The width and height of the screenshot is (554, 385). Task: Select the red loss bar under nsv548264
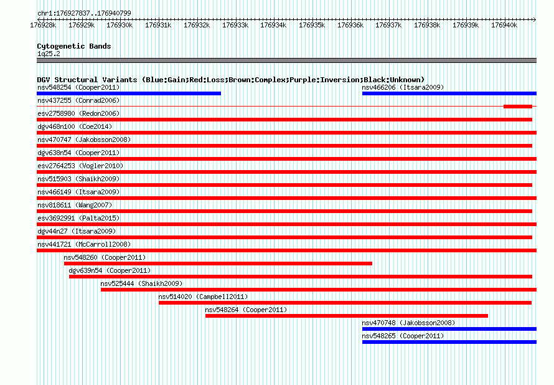click(x=347, y=316)
